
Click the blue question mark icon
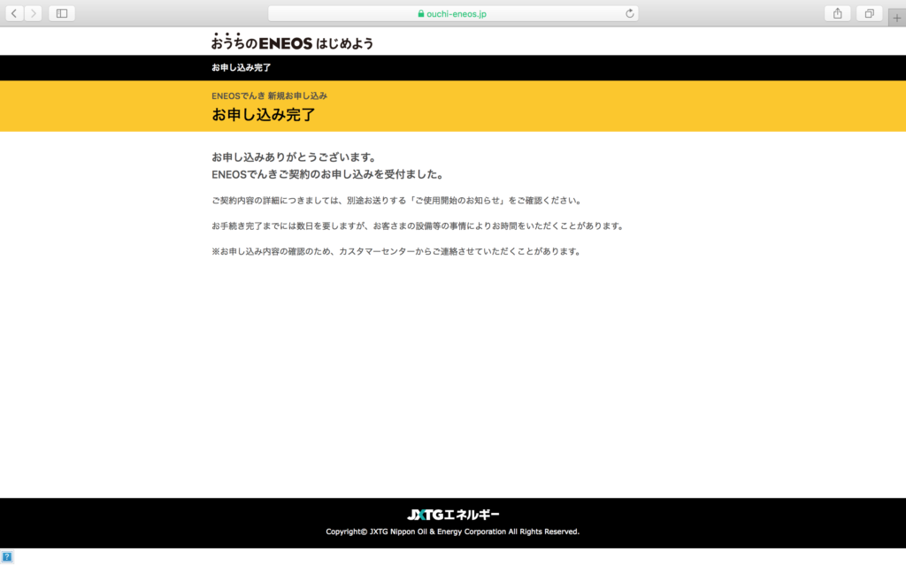point(7,557)
